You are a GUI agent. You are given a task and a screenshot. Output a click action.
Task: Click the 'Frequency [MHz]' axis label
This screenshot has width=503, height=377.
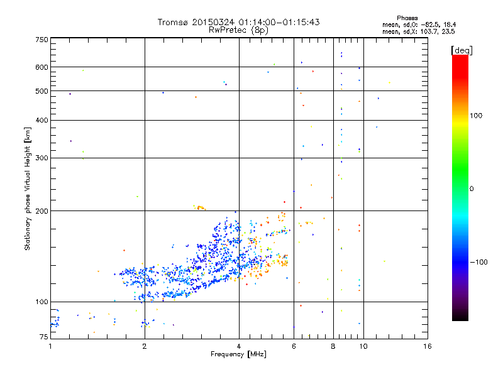click(x=238, y=354)
